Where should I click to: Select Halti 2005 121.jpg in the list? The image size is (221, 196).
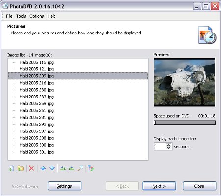click(36, 69)
